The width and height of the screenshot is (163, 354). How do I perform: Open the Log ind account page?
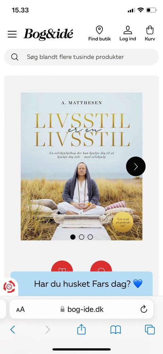pyautogui.click(x=128, y=33)
